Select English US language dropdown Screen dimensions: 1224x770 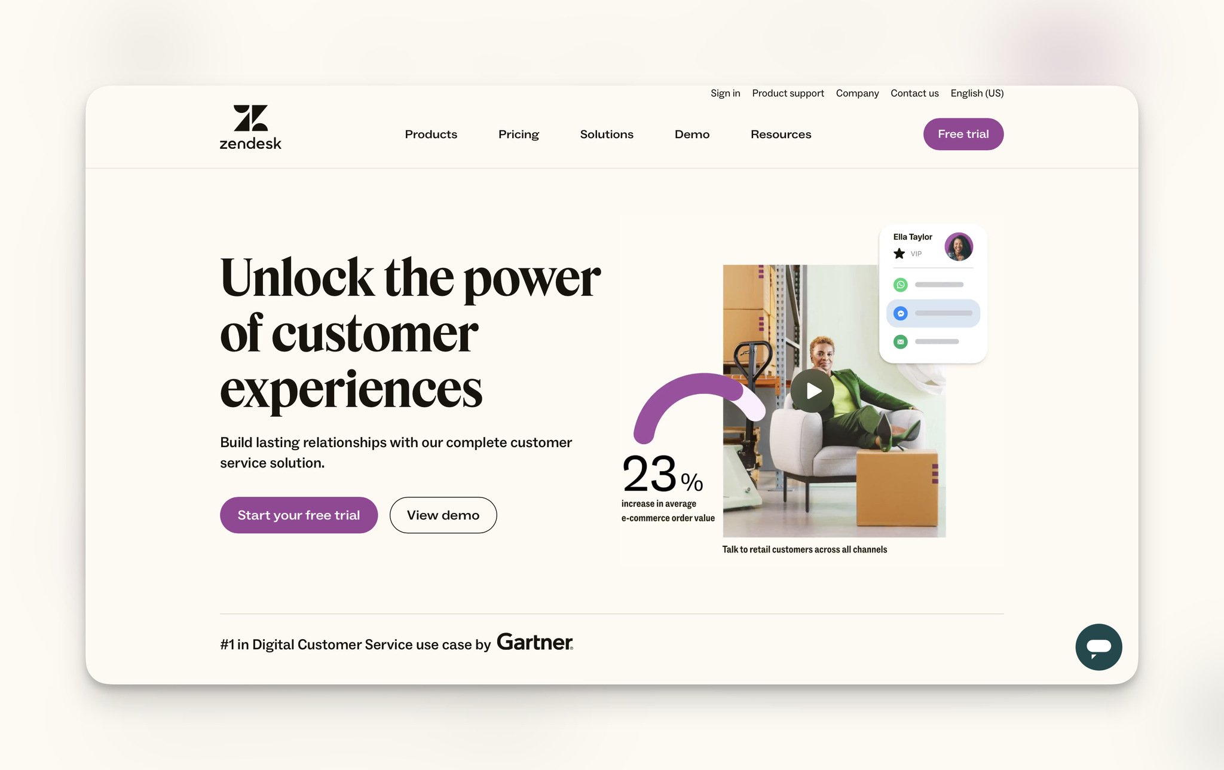click(x=977, y=93)
